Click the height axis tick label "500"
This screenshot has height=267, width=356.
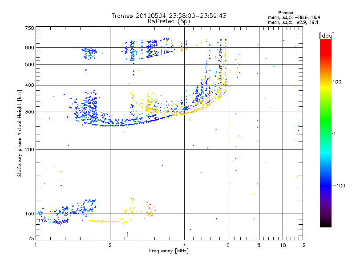point(29,65)
